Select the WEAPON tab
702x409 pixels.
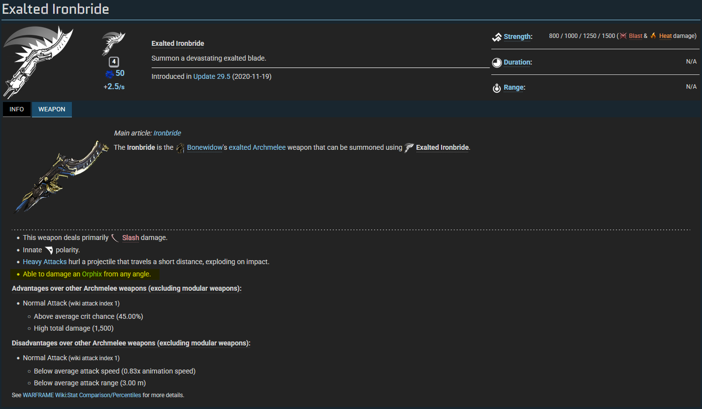tap(52, 109)
